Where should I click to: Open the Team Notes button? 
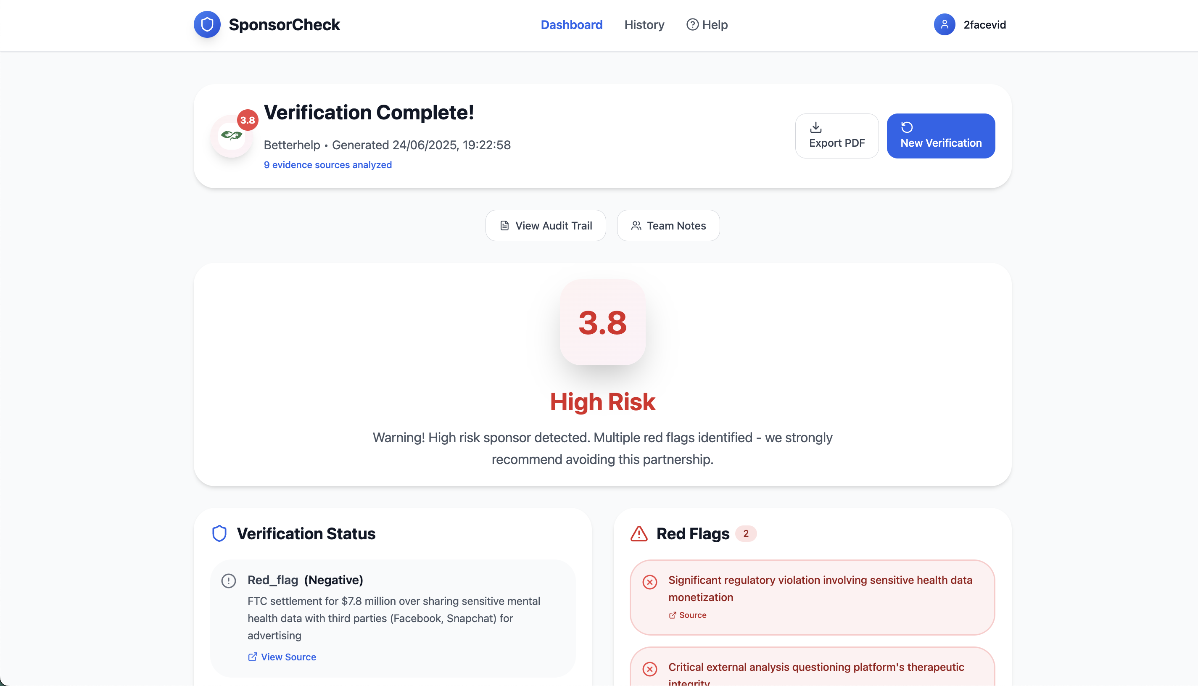(668, 226)
